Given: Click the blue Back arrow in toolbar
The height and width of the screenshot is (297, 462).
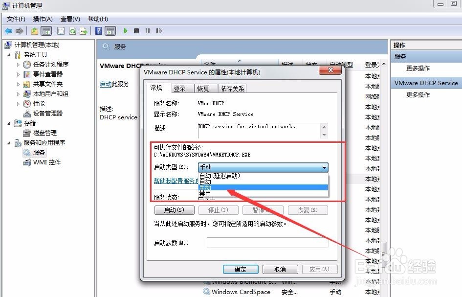Looking at the screenshot, I should point(8,31).
